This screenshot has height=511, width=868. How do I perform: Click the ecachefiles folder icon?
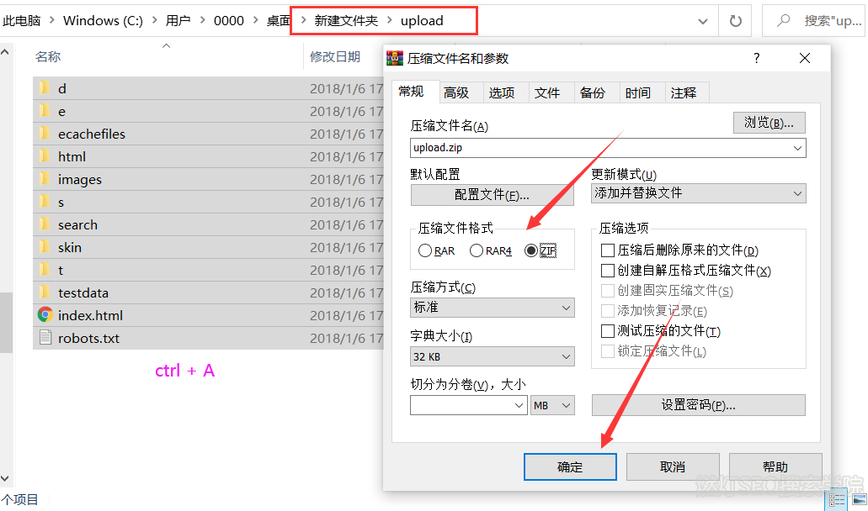click(45, 133)
